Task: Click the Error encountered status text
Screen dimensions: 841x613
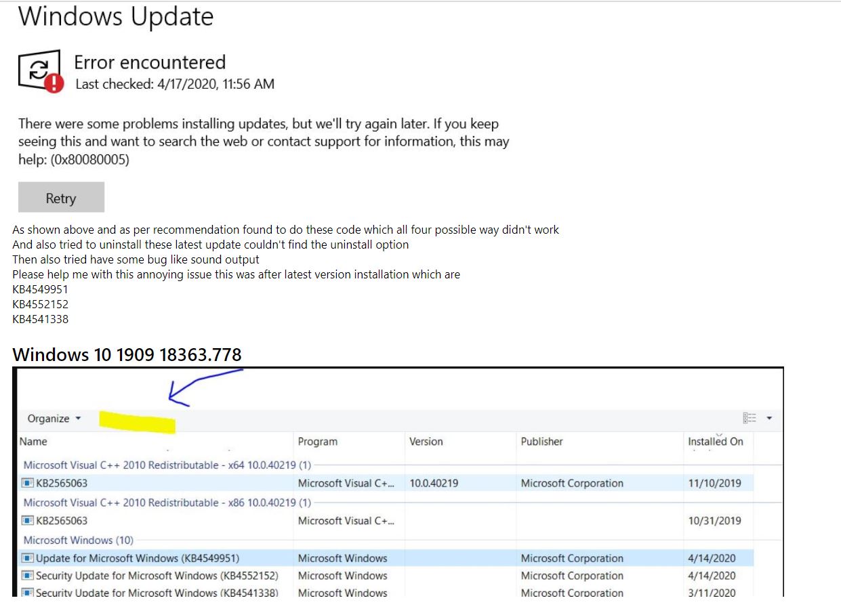Action: pyautogui.click(x=150, y=62)
